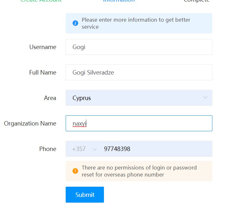Click the 'Please enter more information' notice
242x209 pixels.
click(x=136, y=23)
